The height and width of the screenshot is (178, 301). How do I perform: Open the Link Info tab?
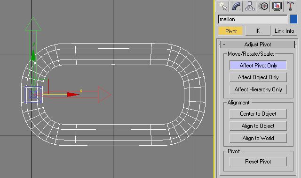(285, 31)
